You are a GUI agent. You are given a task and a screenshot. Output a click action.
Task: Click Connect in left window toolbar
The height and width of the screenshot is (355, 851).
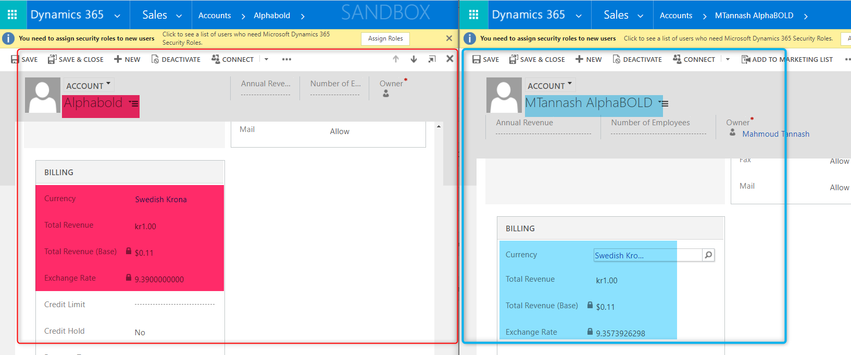(232, 59)
